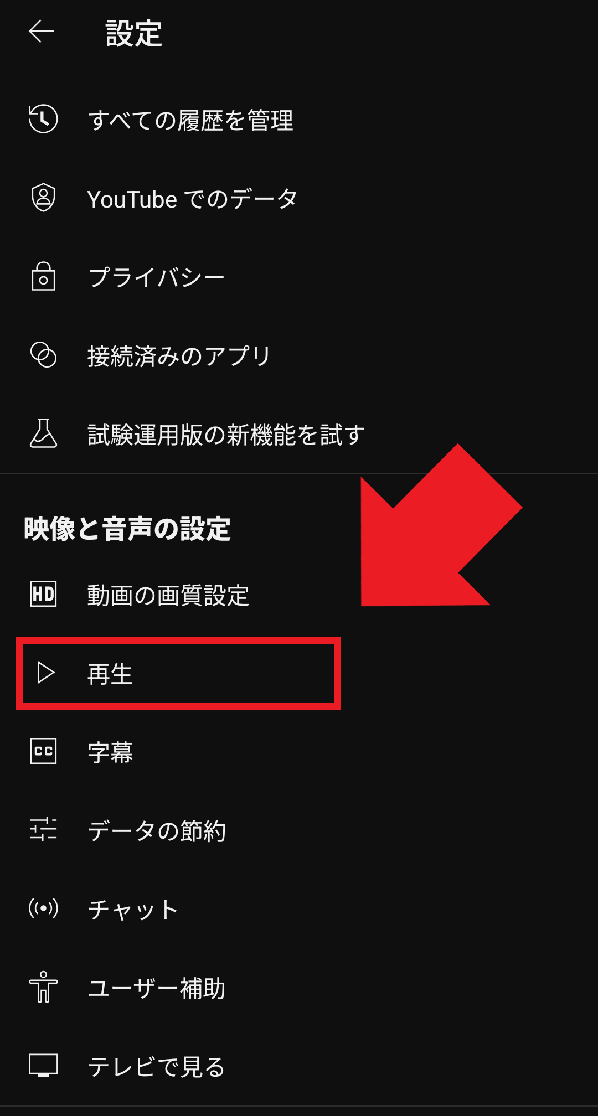The width and height of the screenshot is (598, 1116).
Task: Open YouTube でのデータ
Action: pyautogui.click(x=299, y=198)
